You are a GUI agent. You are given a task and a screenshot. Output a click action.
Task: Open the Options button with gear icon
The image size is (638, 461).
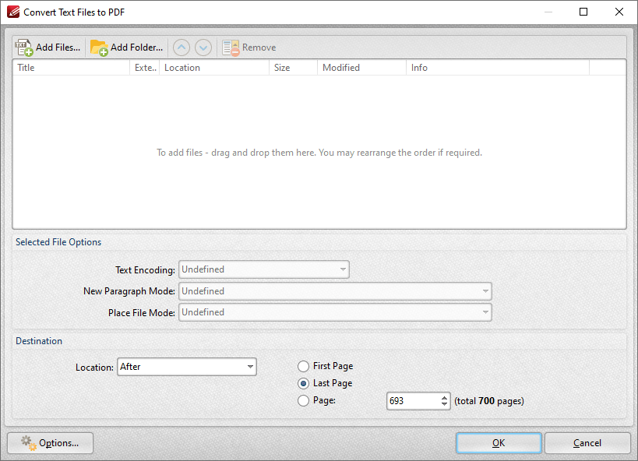[x=51, y=443]
